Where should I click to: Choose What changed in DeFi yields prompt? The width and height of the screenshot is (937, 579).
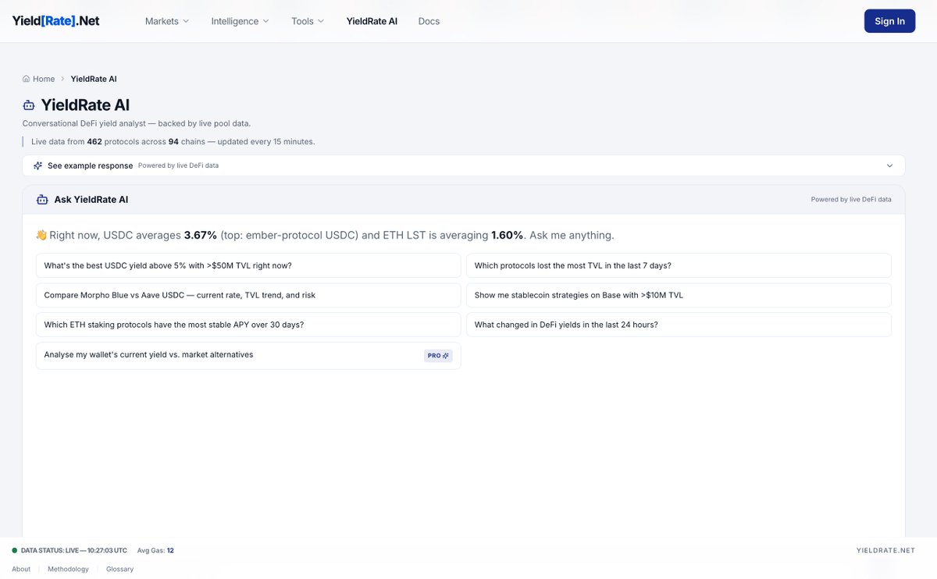pos(679,325)
